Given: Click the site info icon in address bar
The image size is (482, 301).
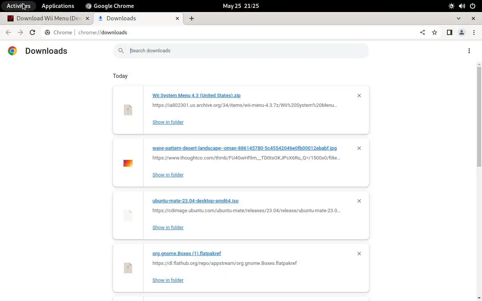Looking at the screenshot, I should [47, 32].
